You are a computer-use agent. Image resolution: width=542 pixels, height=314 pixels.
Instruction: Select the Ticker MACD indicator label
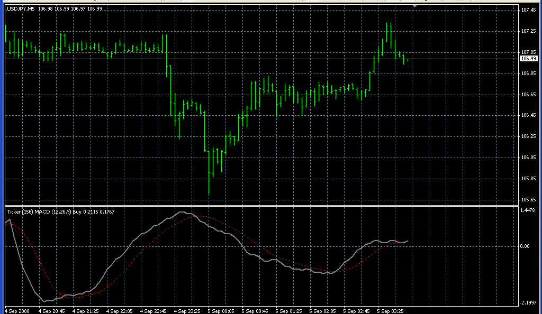[x=60, y=211]
